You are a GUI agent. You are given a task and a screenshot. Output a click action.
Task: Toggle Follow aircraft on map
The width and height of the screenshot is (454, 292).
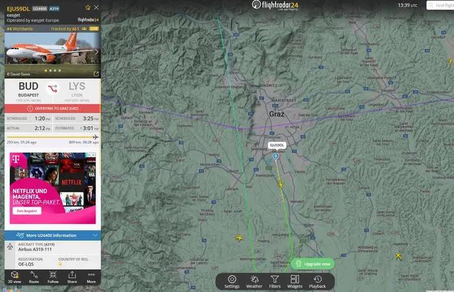[x=53, y=277]
